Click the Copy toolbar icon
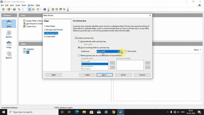Screen dimensions: 204x115 point(19,9)
